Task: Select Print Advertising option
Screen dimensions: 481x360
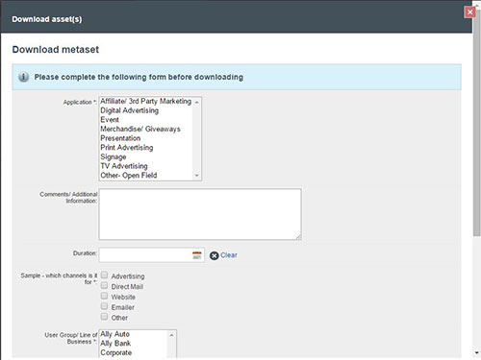Action: click(146, 148)
